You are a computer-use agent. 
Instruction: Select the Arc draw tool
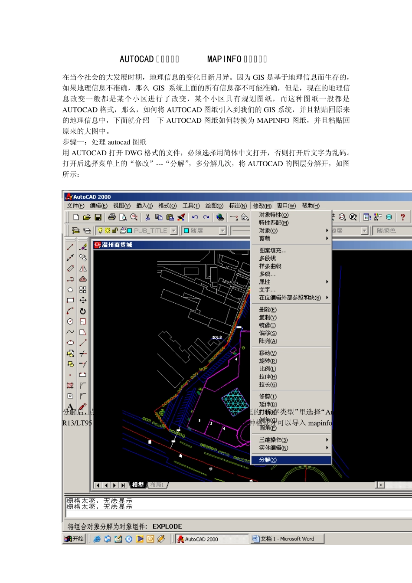pyautogui.click(x=70, y=311)
